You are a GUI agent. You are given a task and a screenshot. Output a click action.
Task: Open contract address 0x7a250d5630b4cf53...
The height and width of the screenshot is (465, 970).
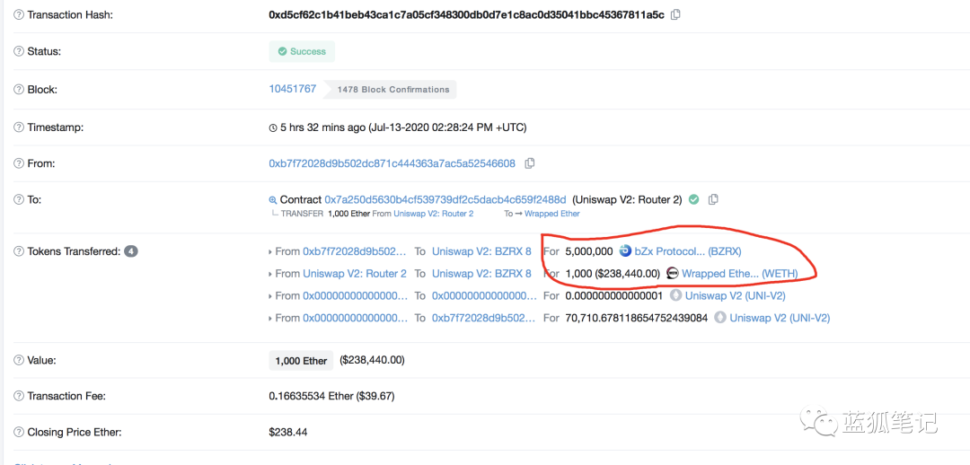pos(445,199)
